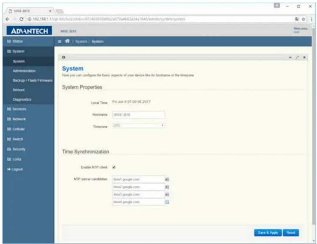Open the Reboot submenu item
This screenshot has width=317, height=244.
[28, 90]
